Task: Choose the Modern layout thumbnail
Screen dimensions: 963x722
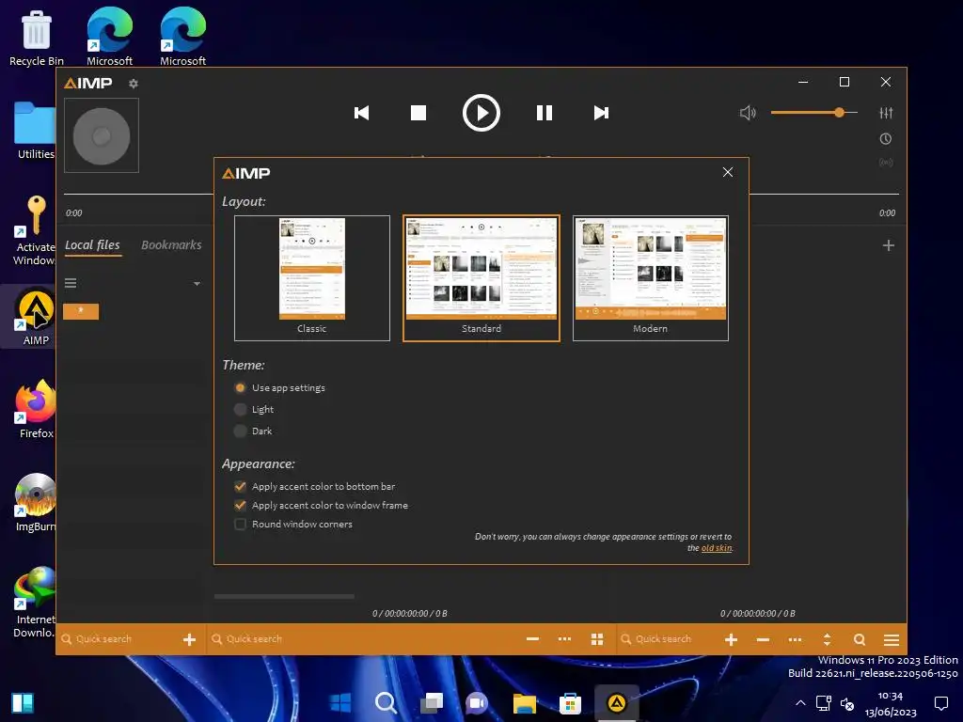Action: pyautogui.click(x=651, y=278)
